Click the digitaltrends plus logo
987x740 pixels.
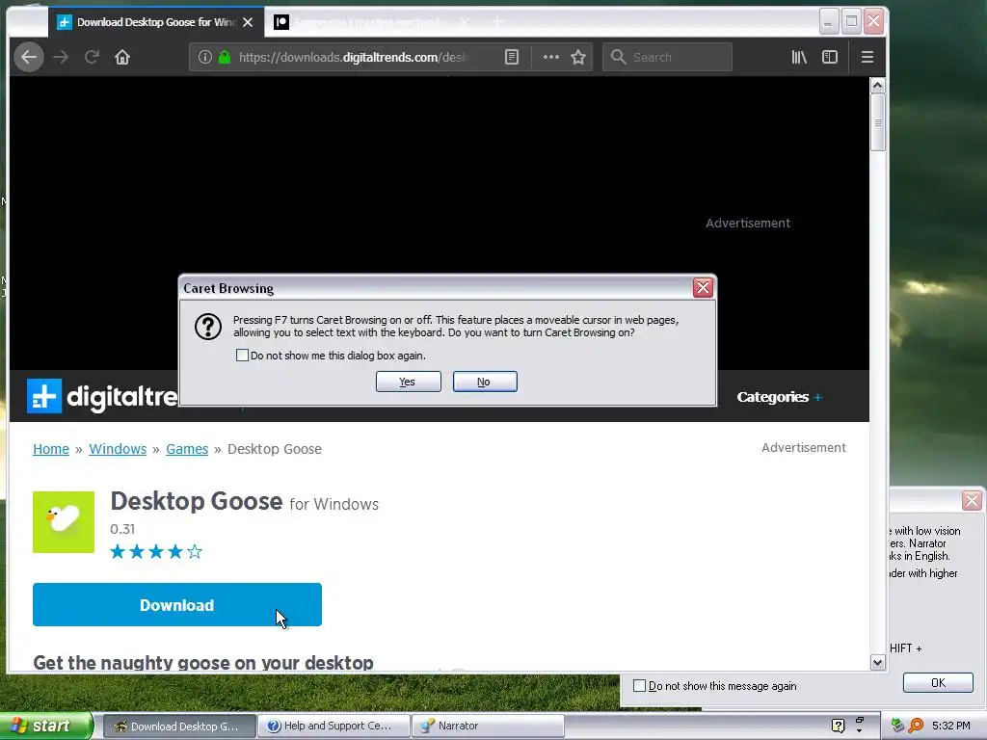44,396
